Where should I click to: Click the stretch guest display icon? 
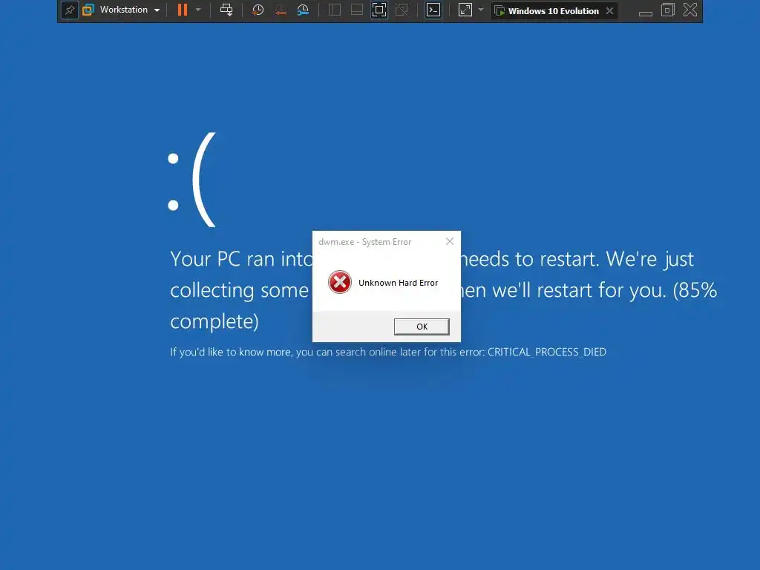click(x=465, y=10)
